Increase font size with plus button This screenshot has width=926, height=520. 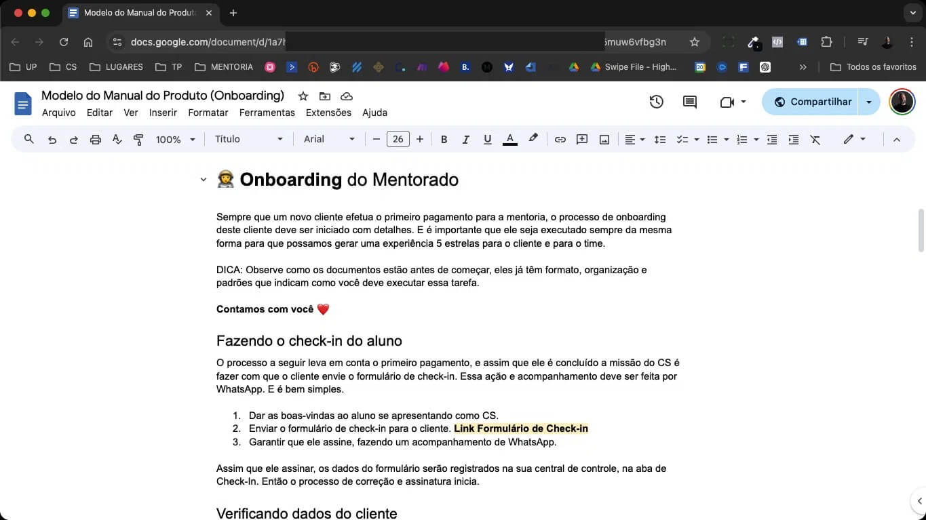pos(420,139)
